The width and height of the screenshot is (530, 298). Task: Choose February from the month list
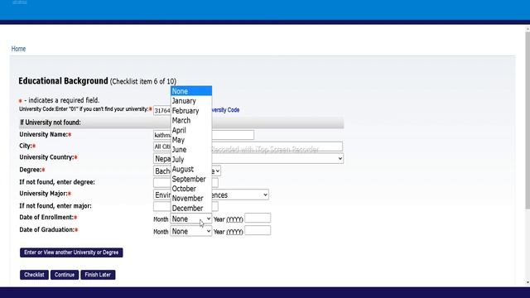[191, 110]
